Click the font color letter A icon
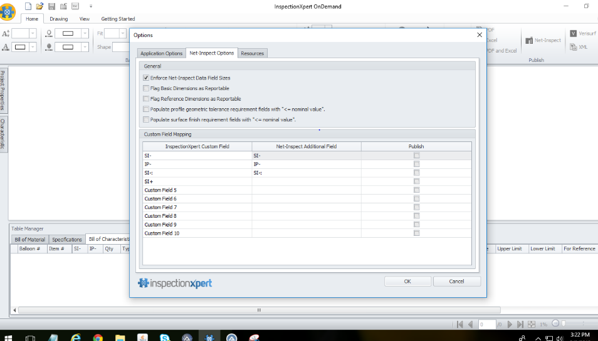Screen dimensions: 598x341 (x=6, y=47)
